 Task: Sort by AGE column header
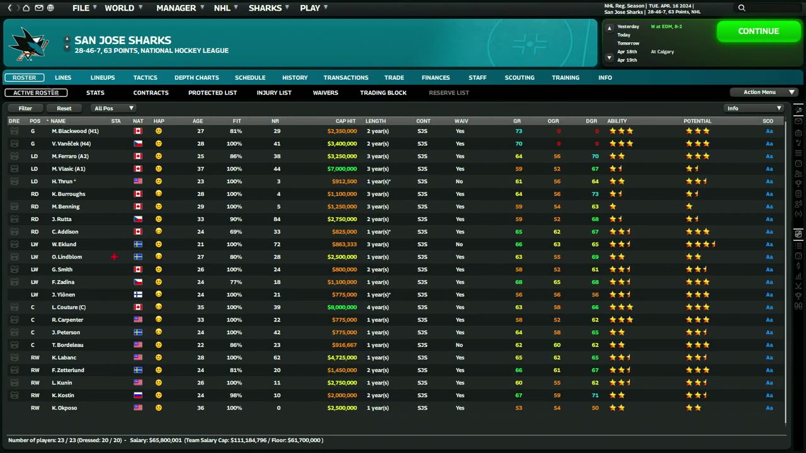[198, 121]
